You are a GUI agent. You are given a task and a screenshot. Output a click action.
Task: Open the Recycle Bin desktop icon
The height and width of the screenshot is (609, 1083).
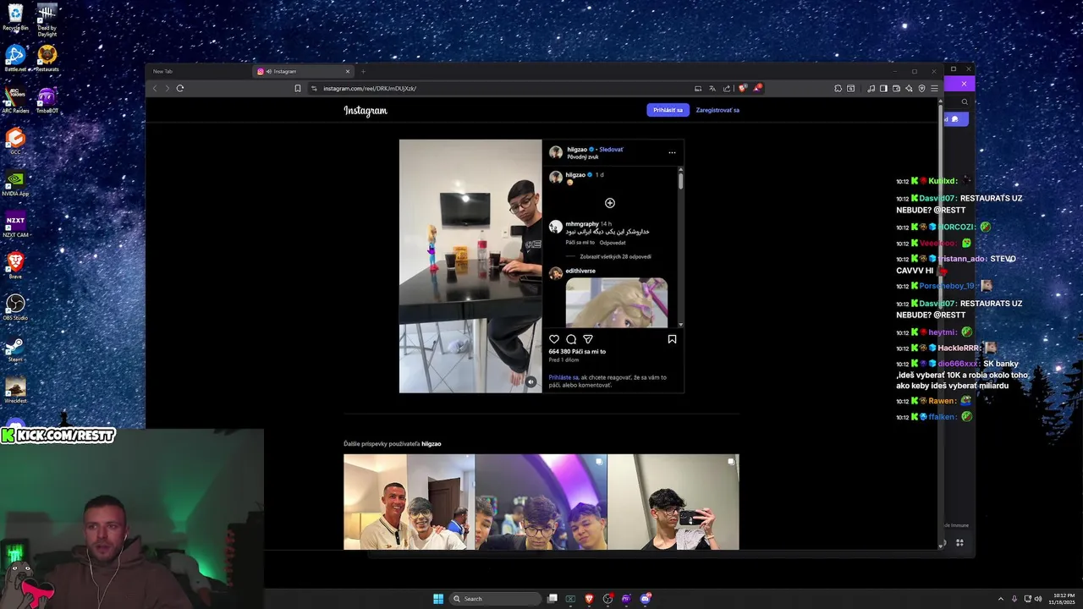15,15
